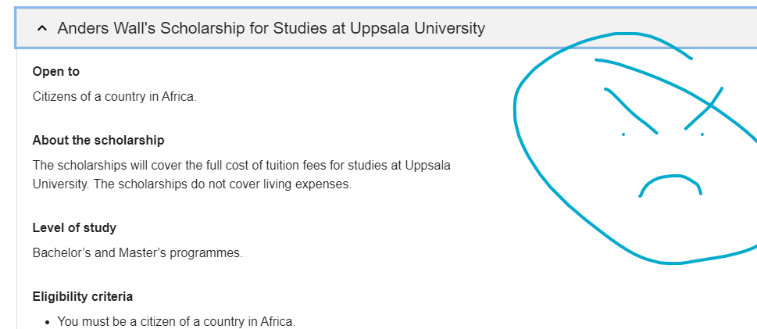Select the 'Level of study' heading
The image size is (757, 329).
[74, 227]
